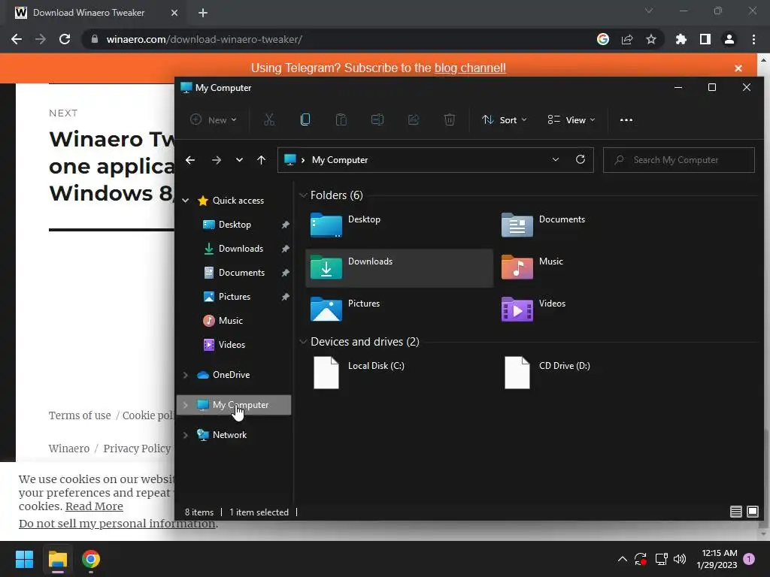Open Pictures in Quick access sidebar
The width and height of the screenshot is (770, 577).
point(235,296)
